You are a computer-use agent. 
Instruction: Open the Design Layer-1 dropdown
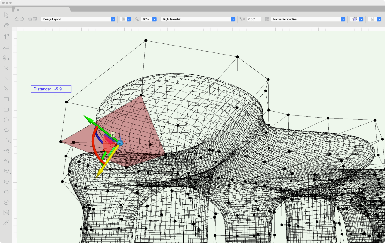(113, 19)
